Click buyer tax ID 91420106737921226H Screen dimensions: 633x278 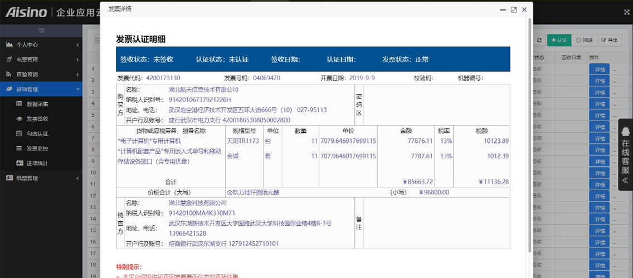click(200, 100)
